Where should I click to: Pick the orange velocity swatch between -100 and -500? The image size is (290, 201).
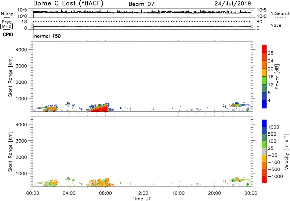[264, 166]
